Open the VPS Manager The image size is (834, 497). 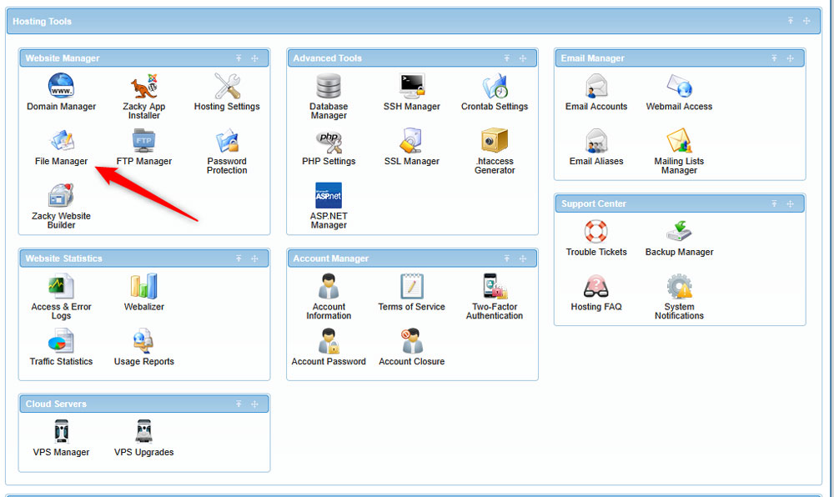tap(61, 437)
